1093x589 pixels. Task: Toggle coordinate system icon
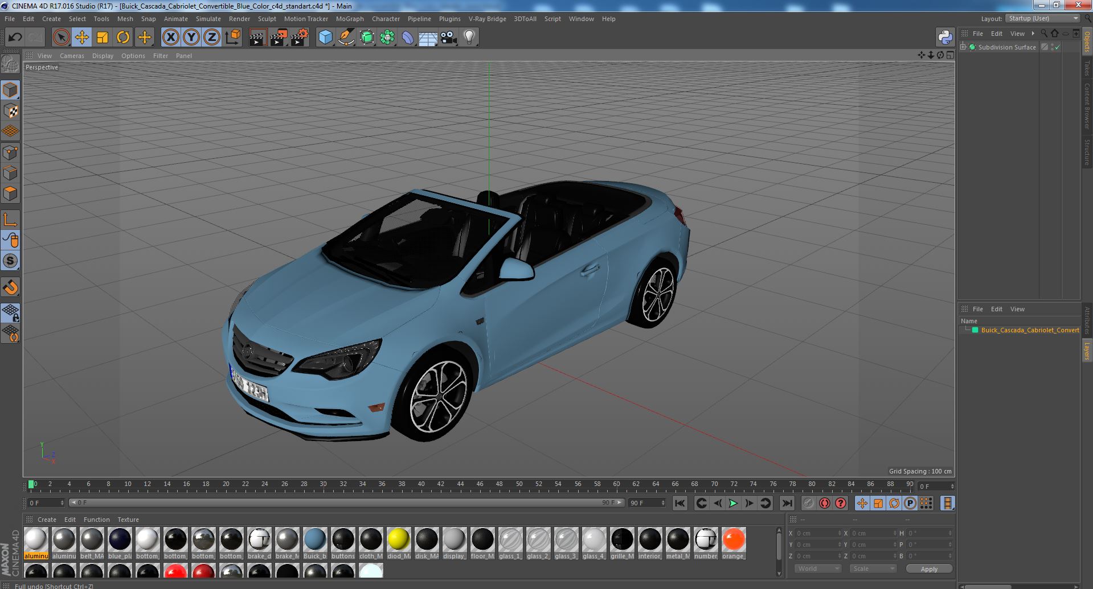(x=233, y=38)
